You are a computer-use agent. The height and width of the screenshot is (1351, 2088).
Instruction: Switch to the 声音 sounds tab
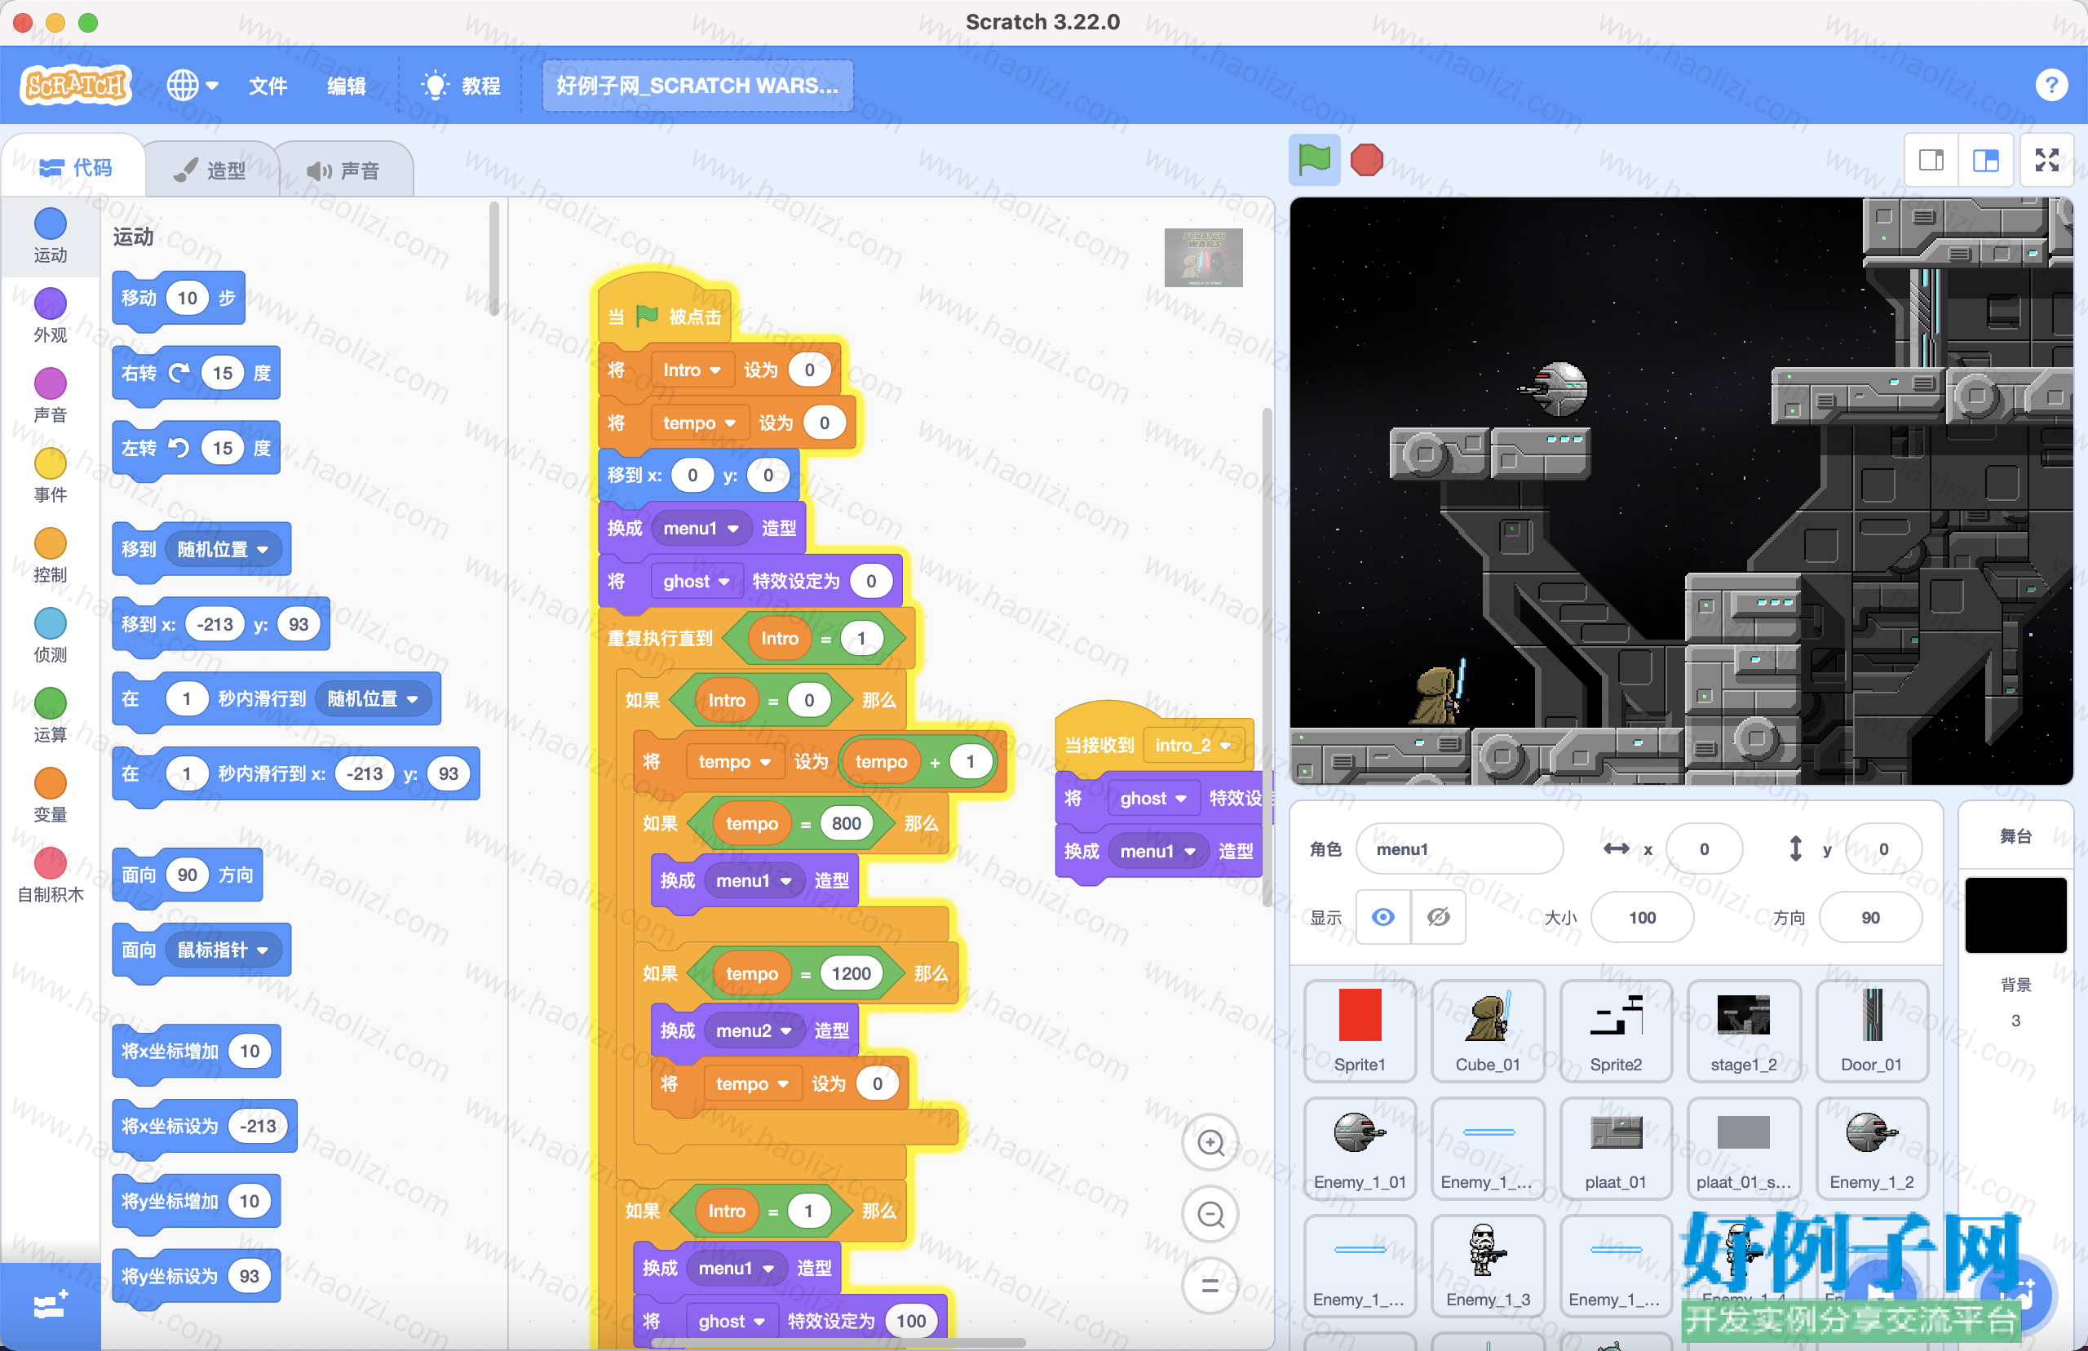click(x=343, y=171)
